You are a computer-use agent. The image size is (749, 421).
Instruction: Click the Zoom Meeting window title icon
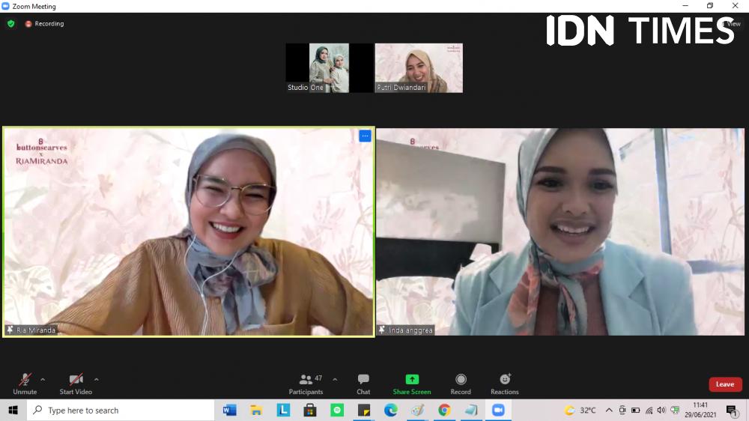5,6
